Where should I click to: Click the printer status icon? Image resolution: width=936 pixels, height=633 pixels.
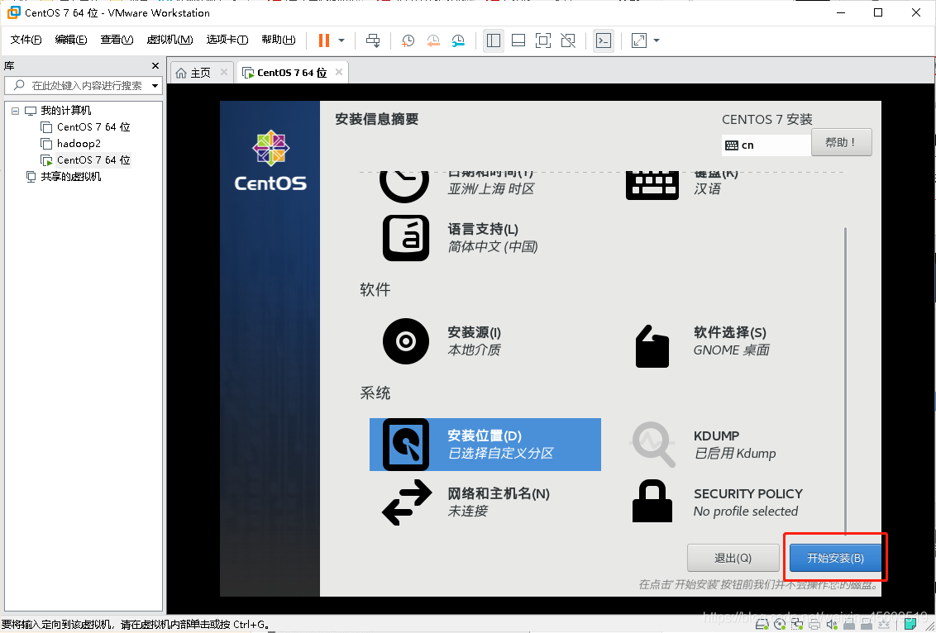[814, 625]
